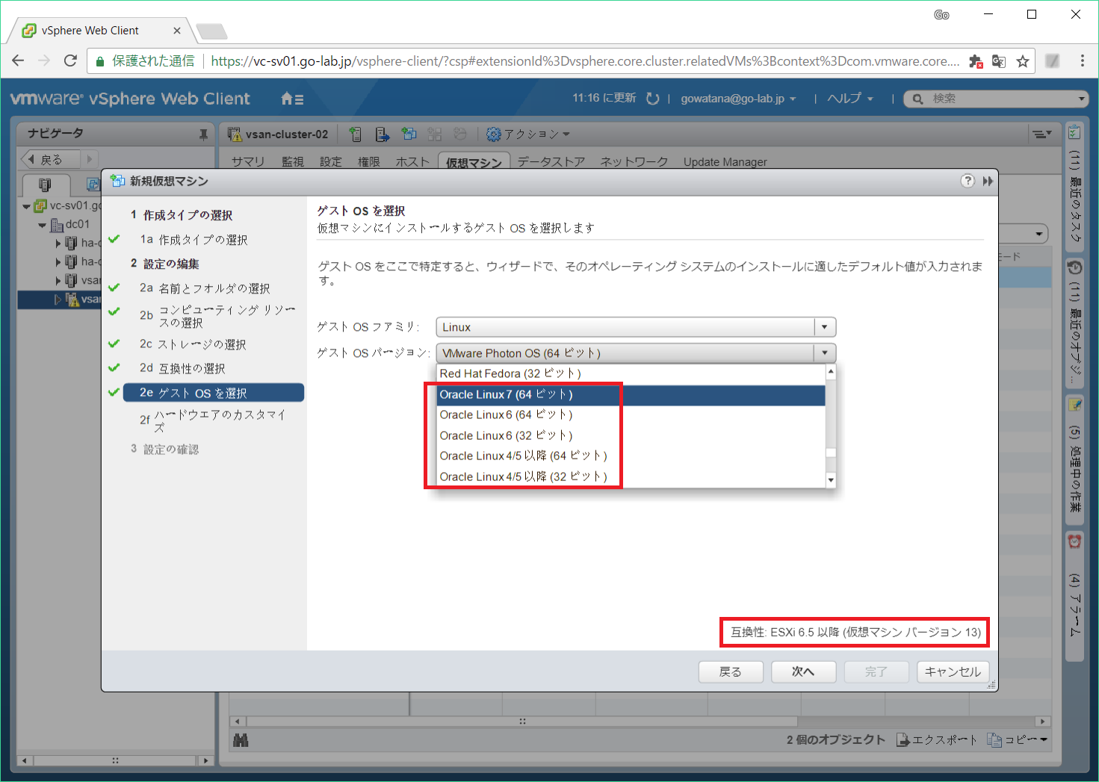Select the Hosts and Clusters navigator tab icon
The image size is (1099, 782).
(x=45, y=185)
